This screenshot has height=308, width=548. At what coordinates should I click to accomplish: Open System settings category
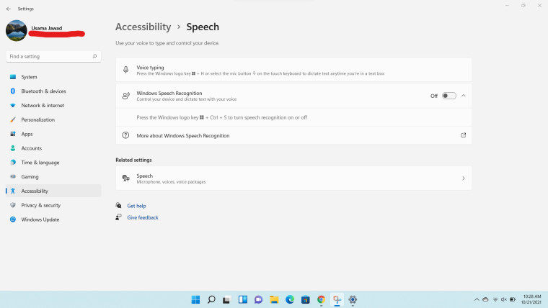[53, 77]
